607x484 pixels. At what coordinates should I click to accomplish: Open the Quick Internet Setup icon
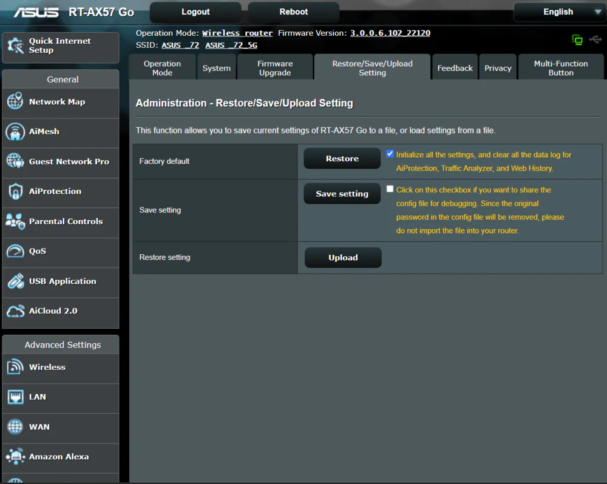tap(16, 46)
